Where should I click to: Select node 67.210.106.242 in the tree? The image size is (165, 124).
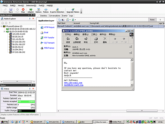point(17,52)
